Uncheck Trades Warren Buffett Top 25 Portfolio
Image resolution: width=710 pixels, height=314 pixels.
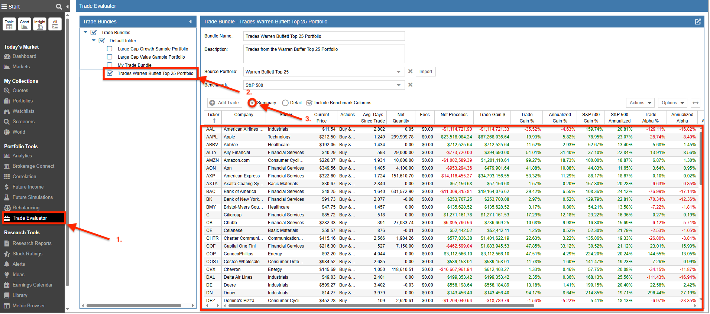point(110,73)
